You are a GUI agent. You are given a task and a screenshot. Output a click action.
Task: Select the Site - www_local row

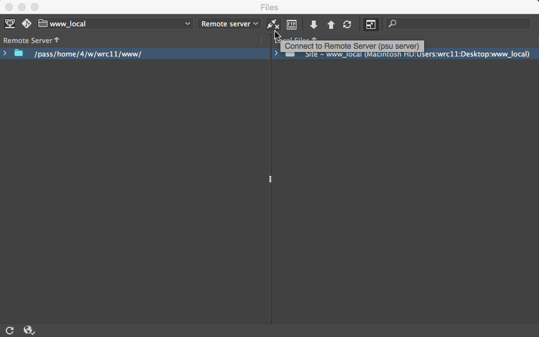click(417, 54)
